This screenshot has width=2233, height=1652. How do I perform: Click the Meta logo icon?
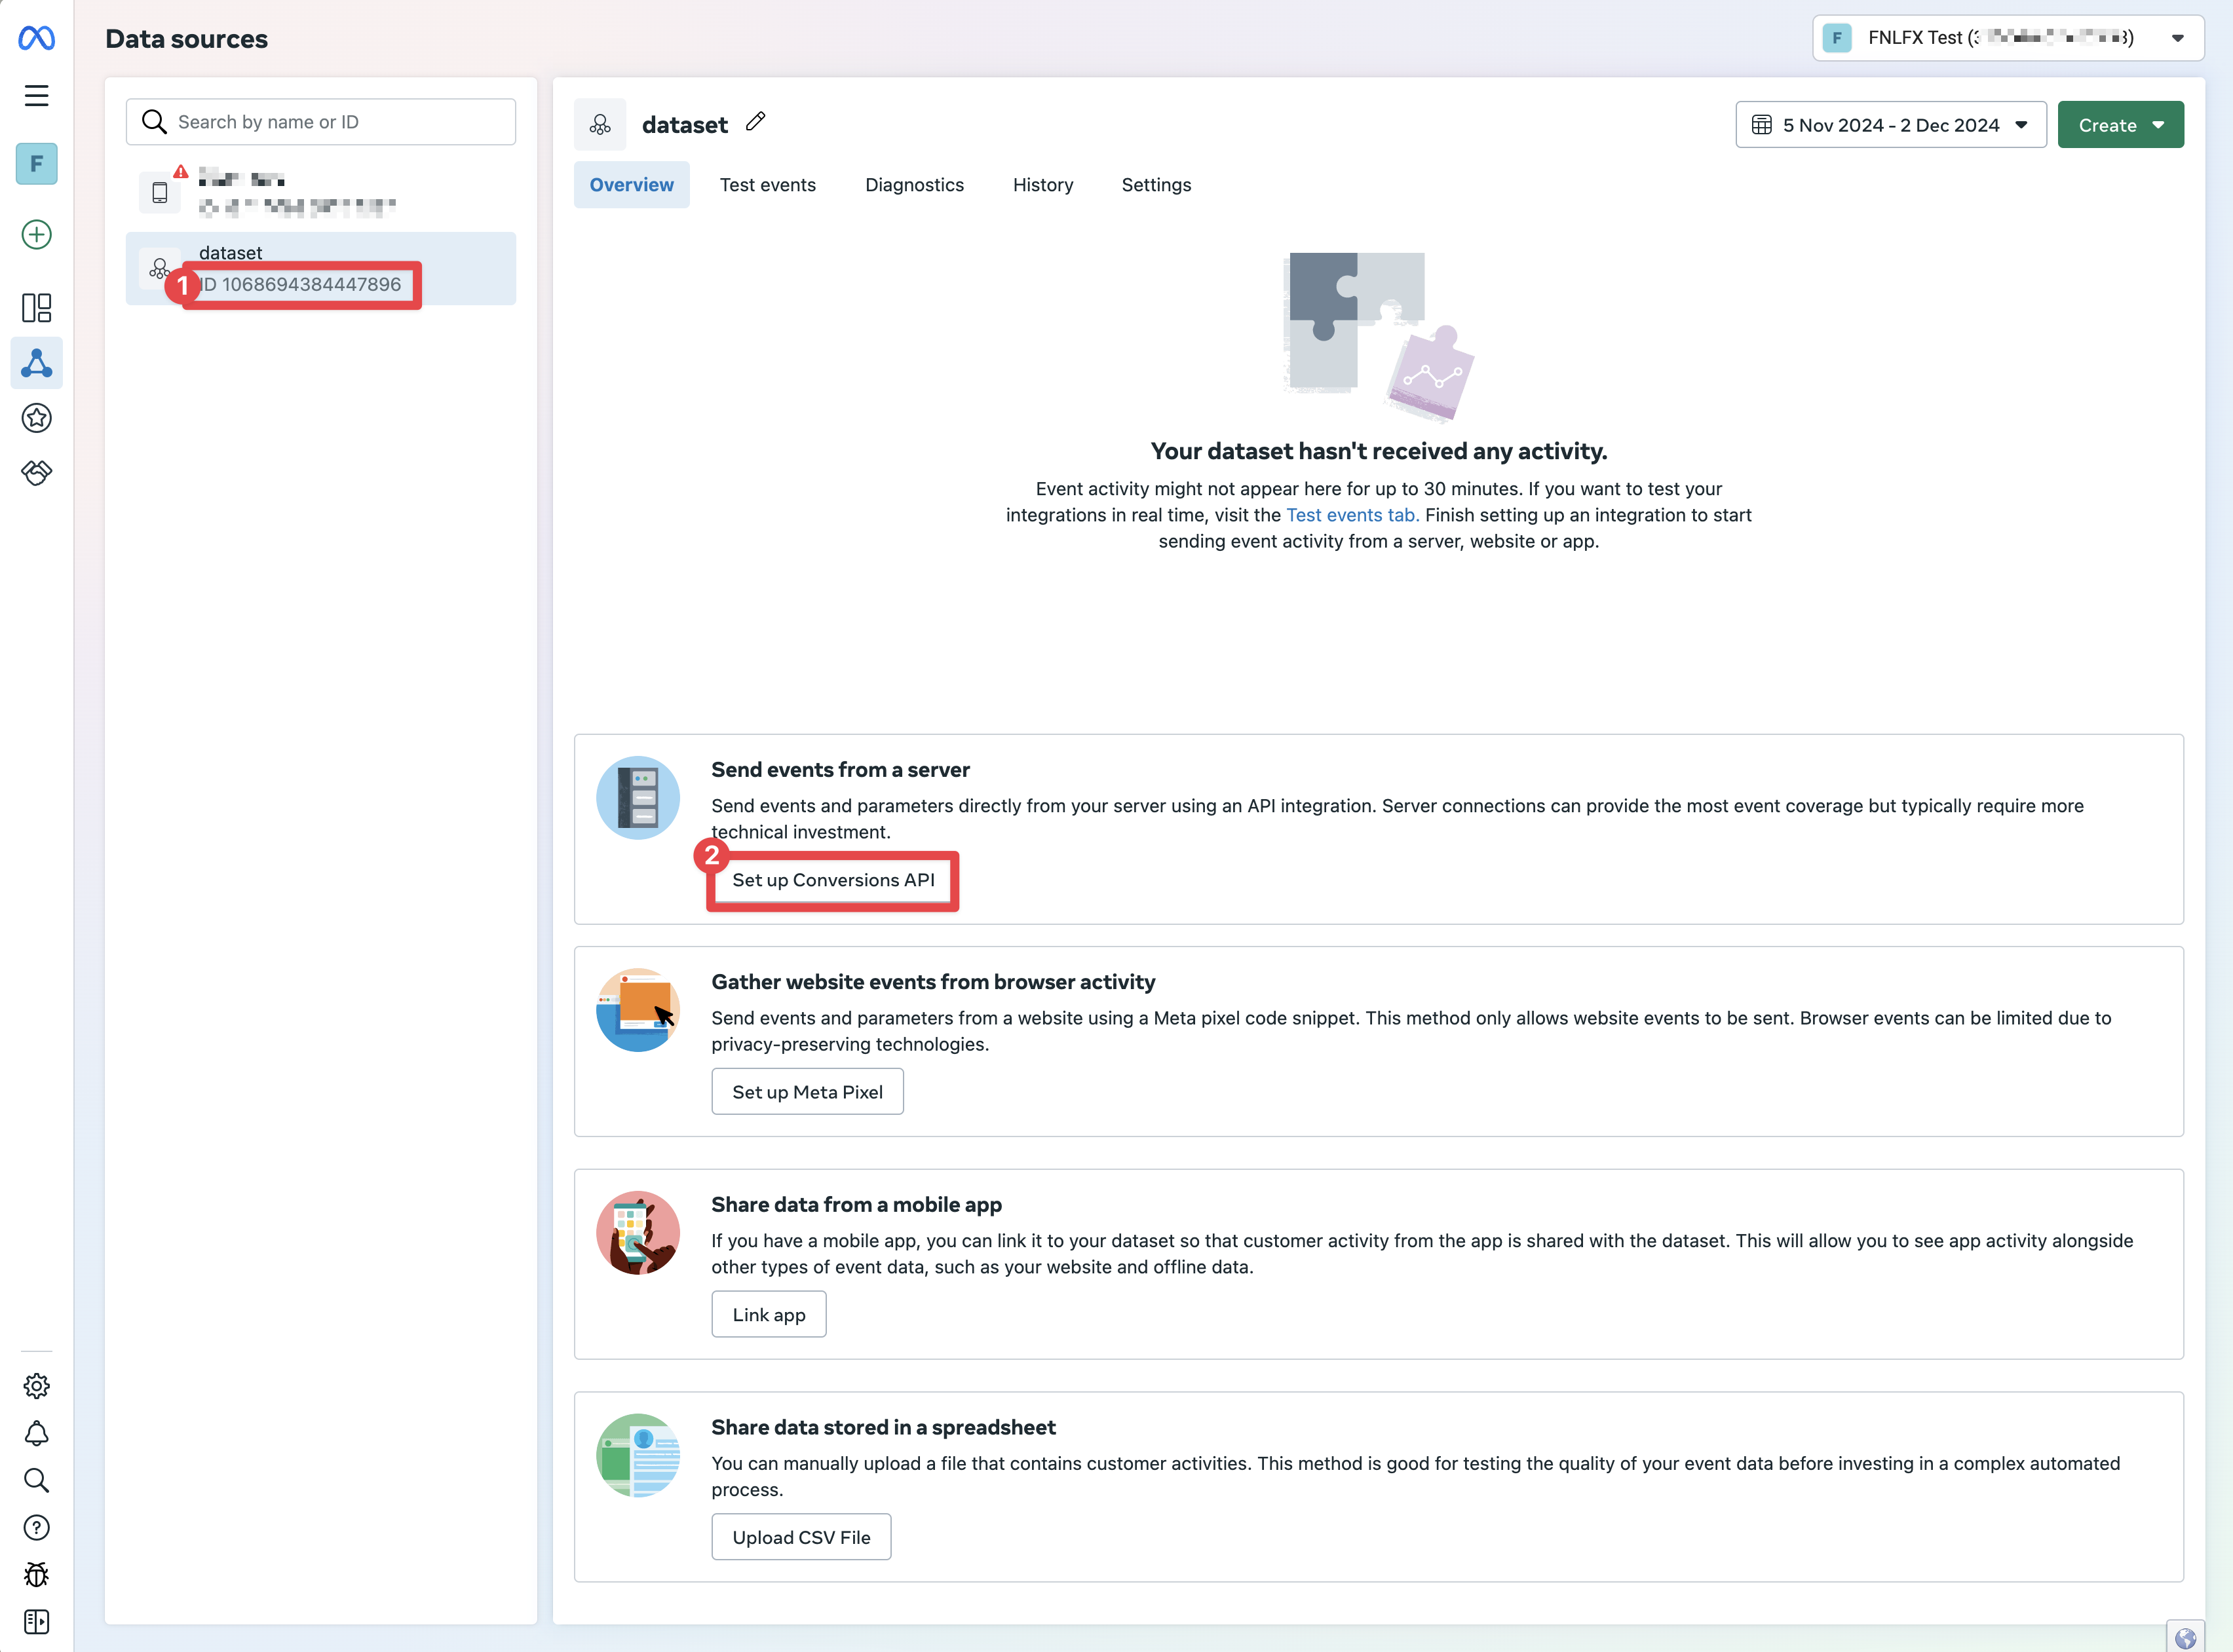coord(36,38)
